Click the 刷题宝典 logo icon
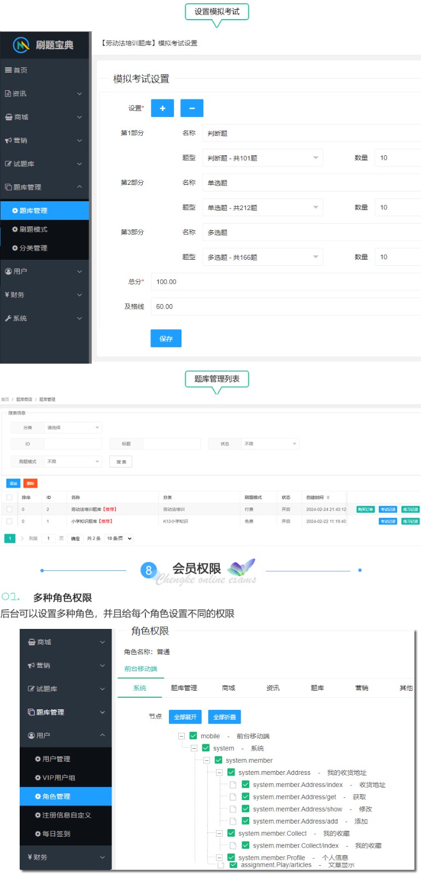This screenshot has width=421, height=875. click(x=21, y=45)
